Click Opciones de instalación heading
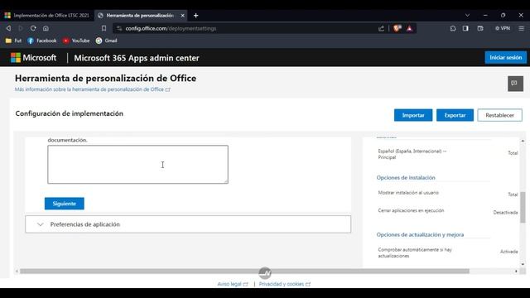530x298 pixels. click(x=406, y=178)
